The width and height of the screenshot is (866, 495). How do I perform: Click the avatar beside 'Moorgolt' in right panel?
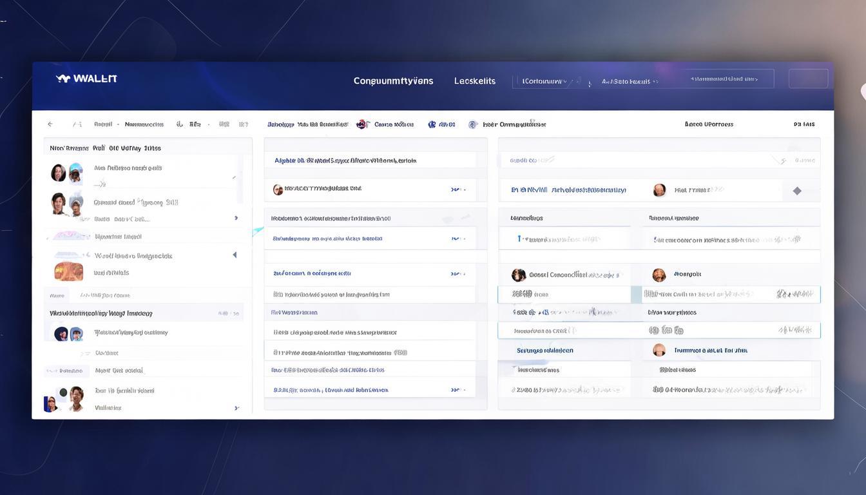(x=659, y=275)
